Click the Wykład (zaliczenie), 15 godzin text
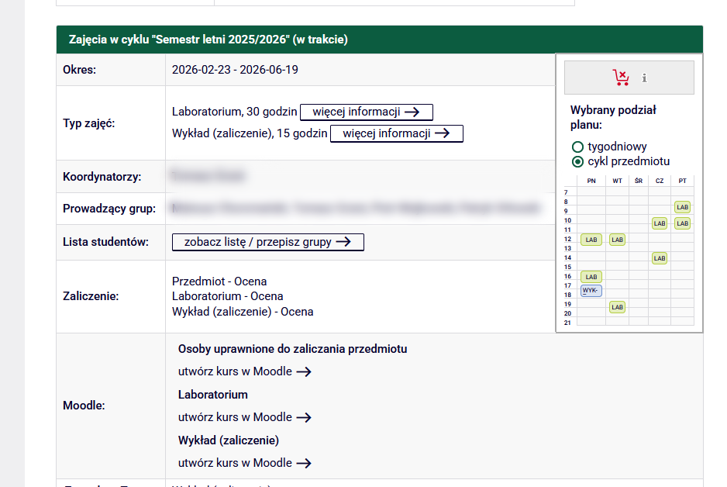The height and width of the screenshot is (487, 727). (x=250, y=133)
